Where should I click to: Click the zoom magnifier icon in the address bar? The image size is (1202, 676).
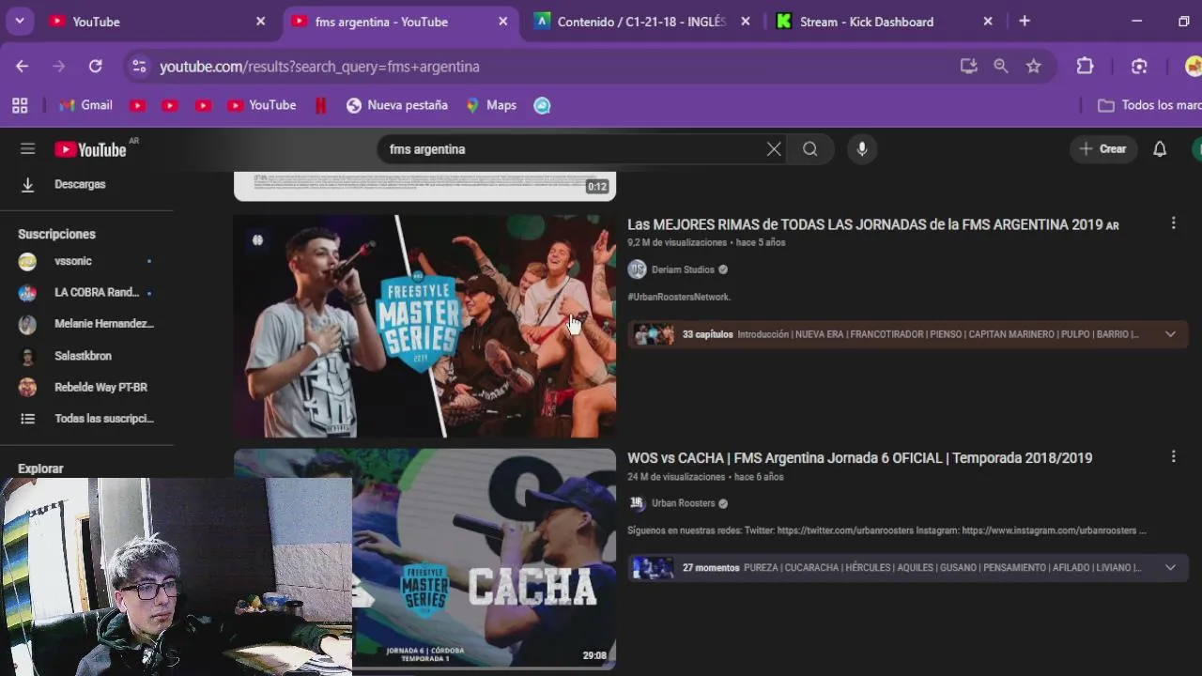point(1001,67)
